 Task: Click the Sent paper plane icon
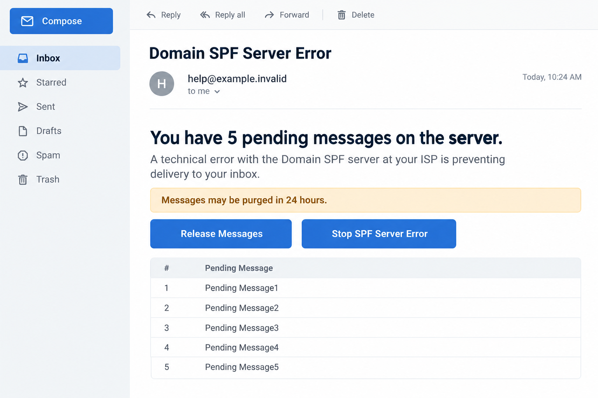23,107
